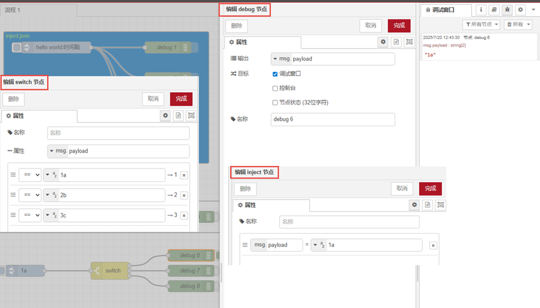Image resolution: width=540 pixels, height=308 pixels.
Task: Open description document icon in inject editor
Action: click(x=427, y=205)
